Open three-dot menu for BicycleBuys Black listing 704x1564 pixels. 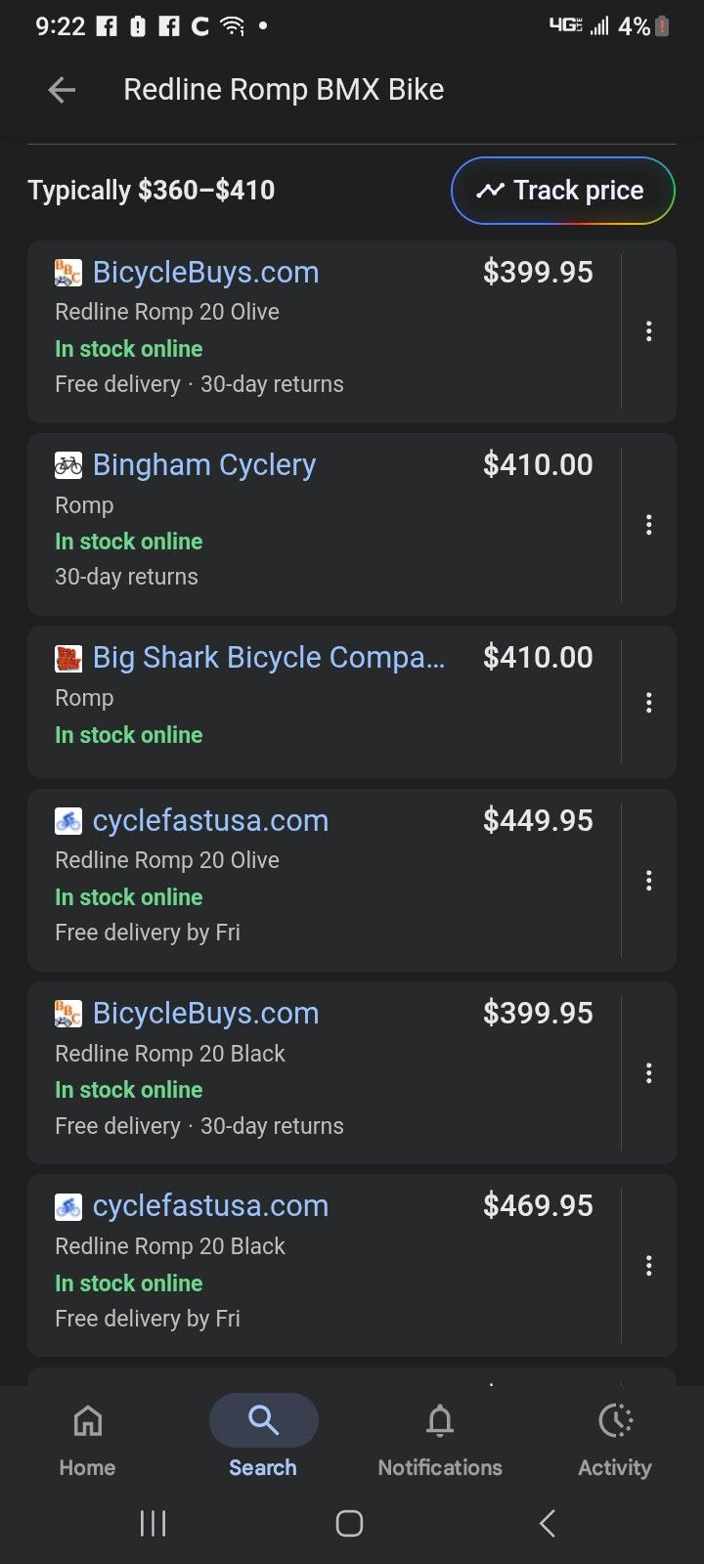[x=648, y=1073]
